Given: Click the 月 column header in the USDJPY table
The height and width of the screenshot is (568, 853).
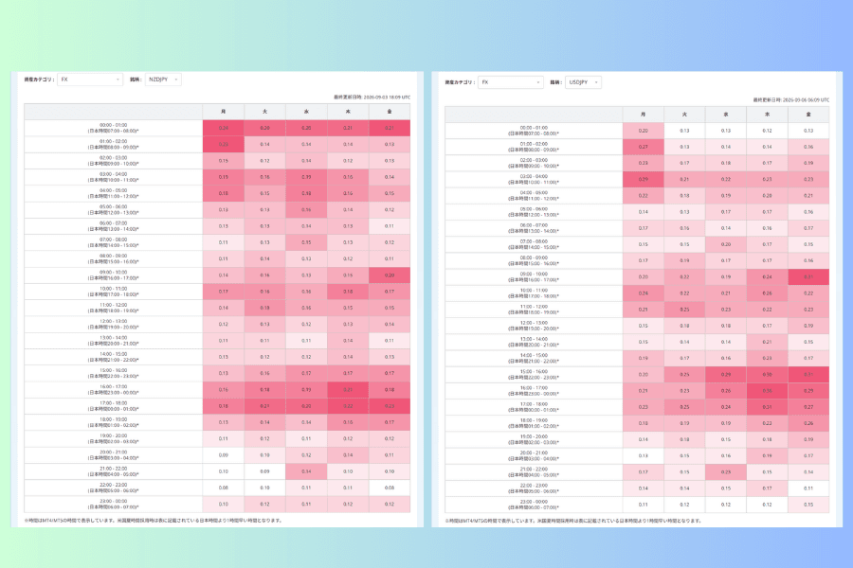Looking at the screenshot, I should point(643,115).
